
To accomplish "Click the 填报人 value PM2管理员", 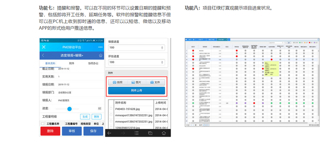I will (64, 101).
